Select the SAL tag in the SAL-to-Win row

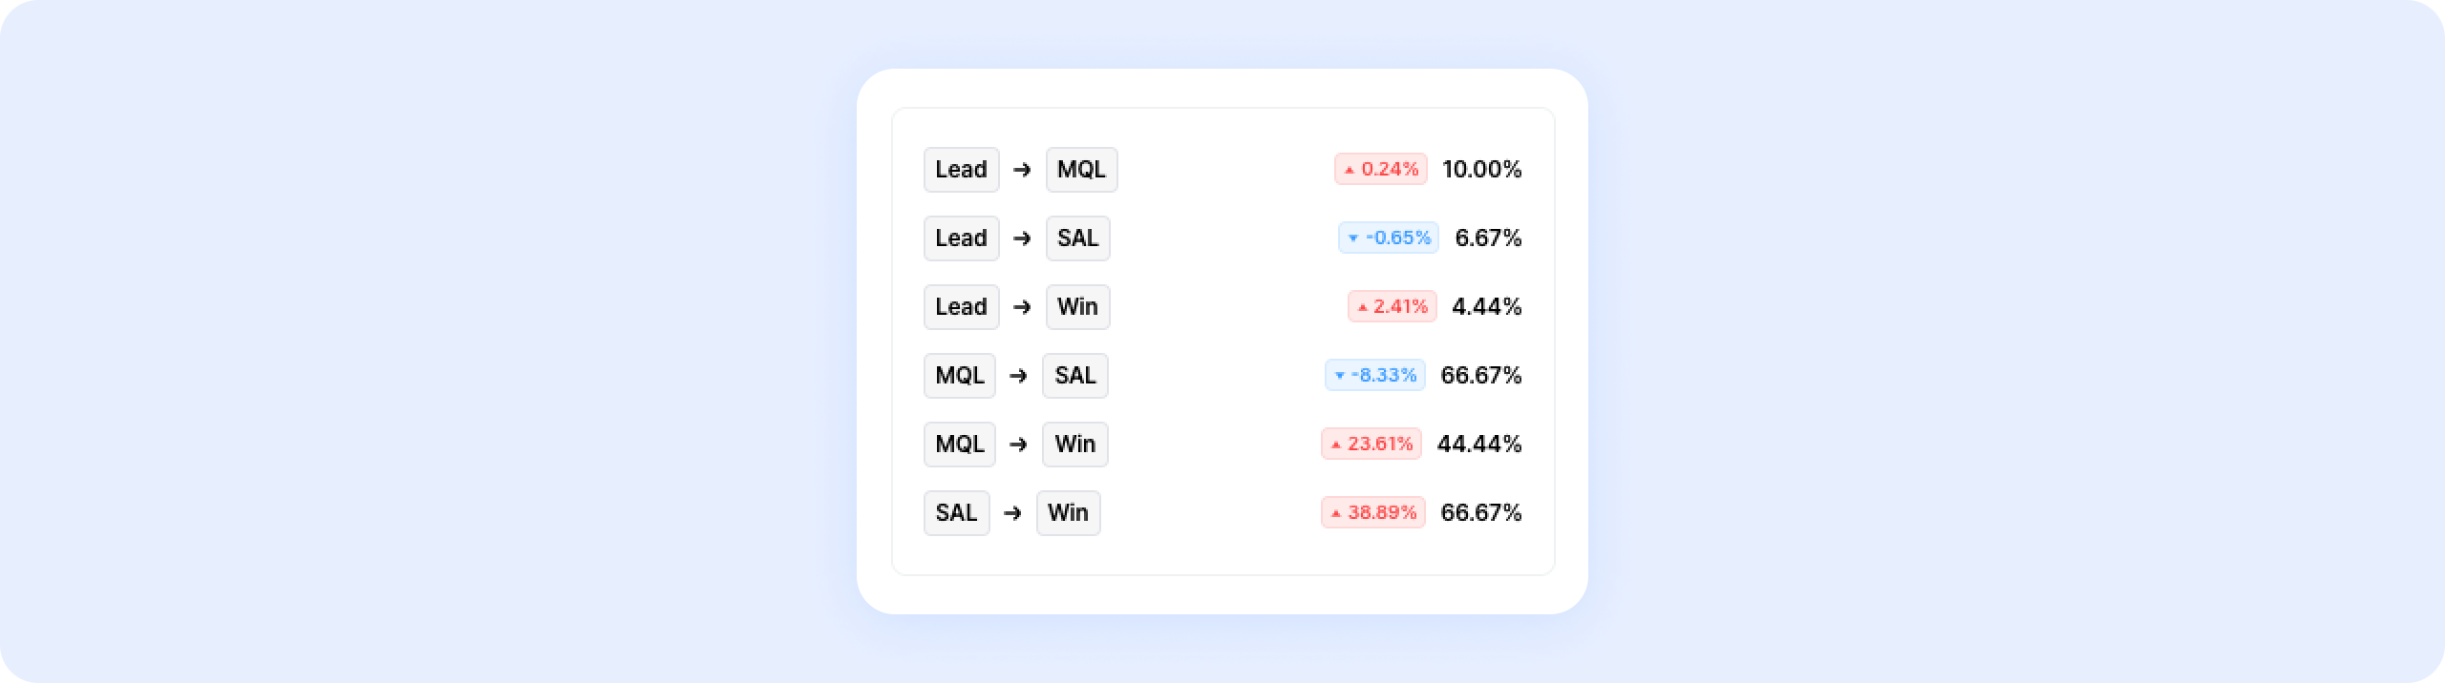[x=956, y=513]
